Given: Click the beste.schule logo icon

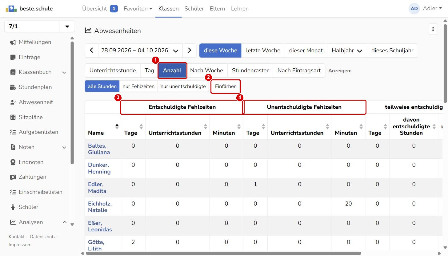Looking at the screenshot, I should [x=11, y=9].
